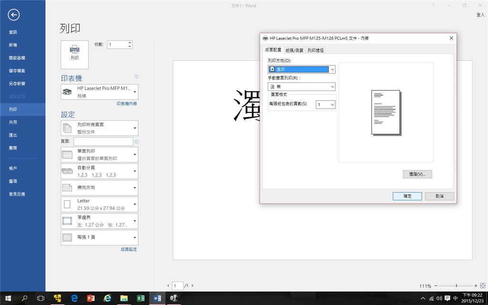This screenshot has width=488, height=305.
Task: Click 登入 at the top right
Action: [480, 15]
